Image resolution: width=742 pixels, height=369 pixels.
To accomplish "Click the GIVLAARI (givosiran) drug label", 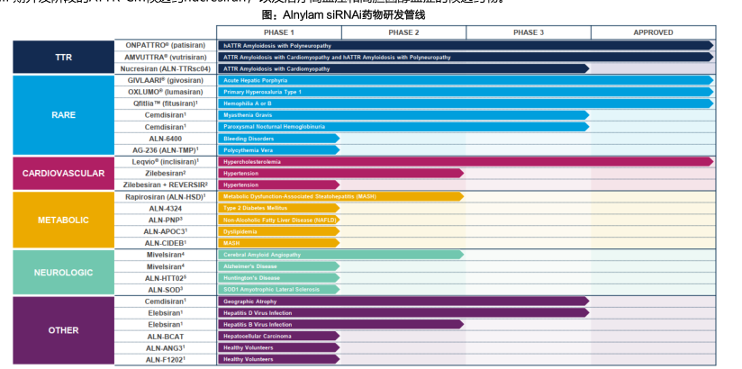I will point(166,80).
